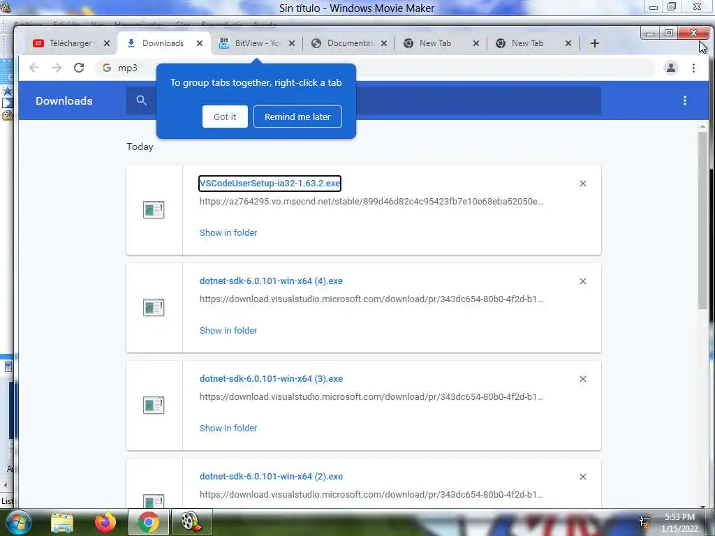Close the Télécharger tab
This screenshot has width=715, height=536.
[x=107, y=43]
